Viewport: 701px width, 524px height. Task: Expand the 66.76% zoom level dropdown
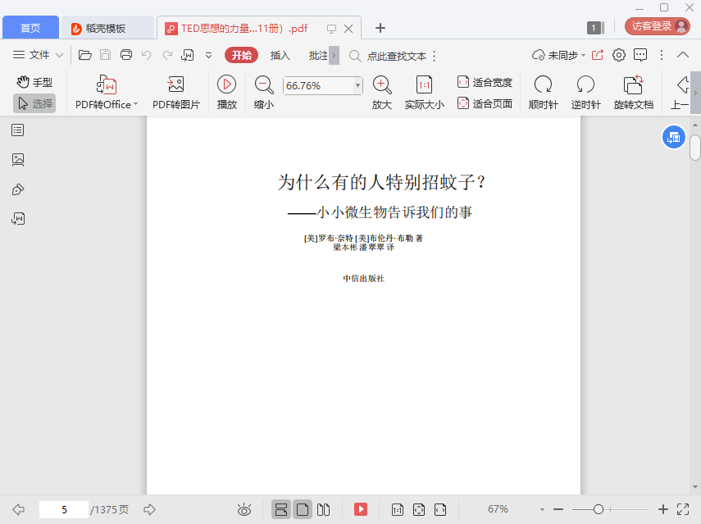pyautogui.click(x=357, y=85)
